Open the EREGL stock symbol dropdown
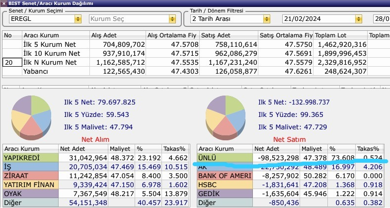Viewport: 390px width, 208px height. click(x=78, y=19)
